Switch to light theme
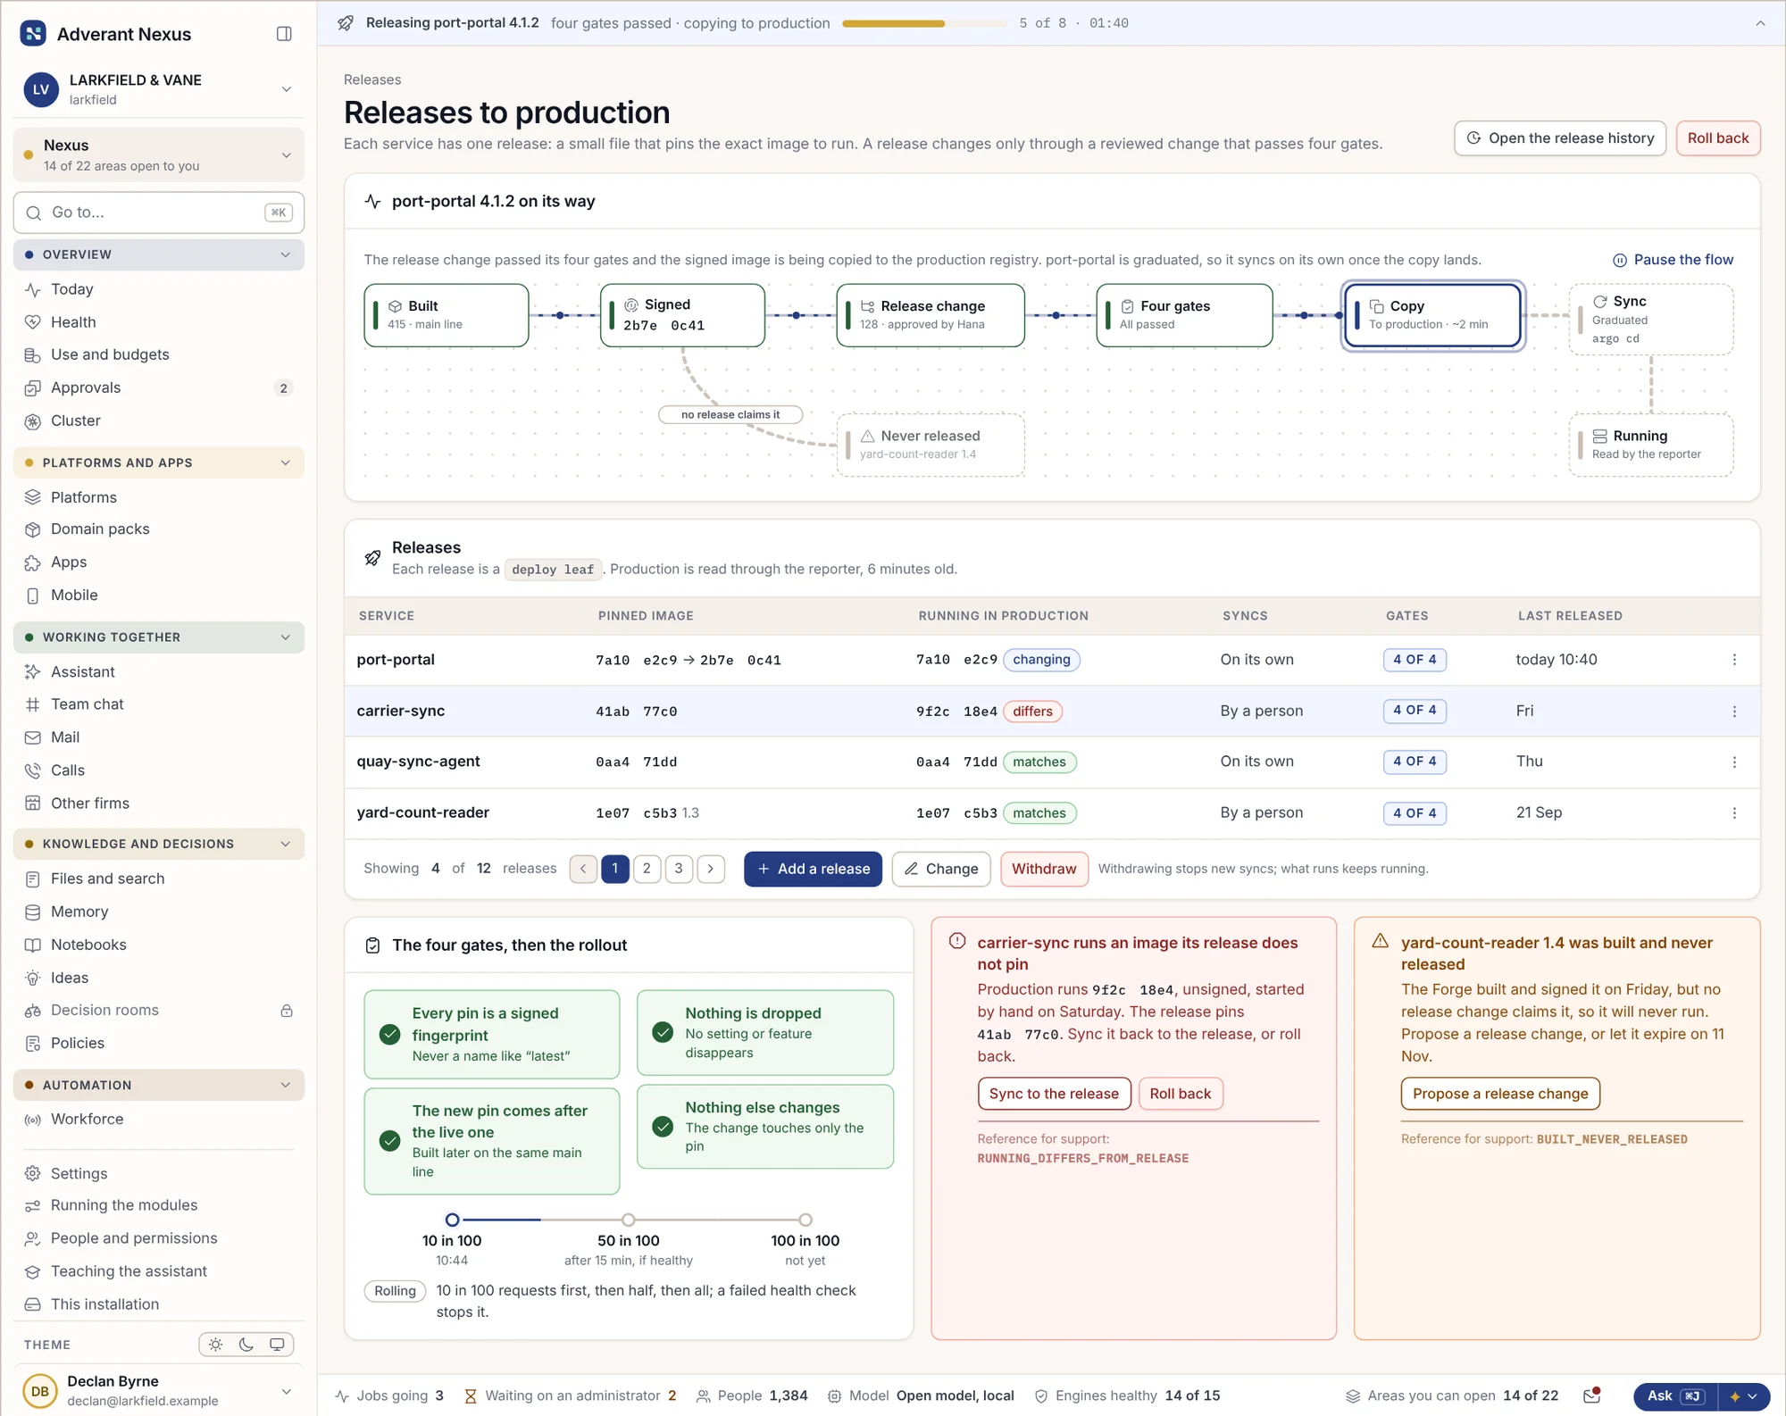 click(x=215, y=1345)
